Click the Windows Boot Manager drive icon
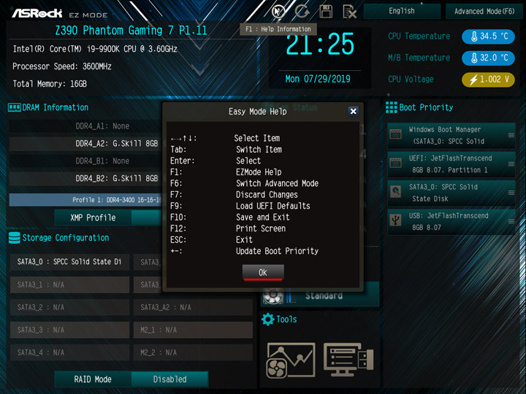Image resolution: width=526 pixels, height=394 pixels. click(x=395, y=135)
